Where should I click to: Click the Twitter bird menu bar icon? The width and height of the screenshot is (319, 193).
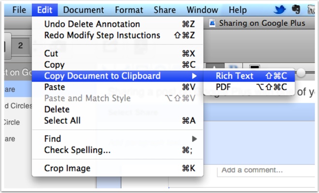coord(279,9)
